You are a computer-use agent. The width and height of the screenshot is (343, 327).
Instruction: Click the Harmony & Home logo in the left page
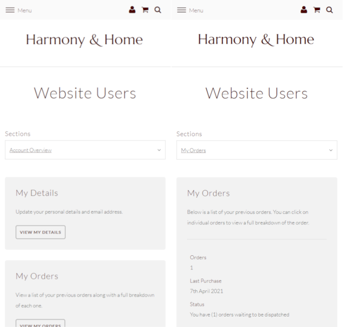[85, 40]
